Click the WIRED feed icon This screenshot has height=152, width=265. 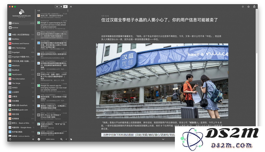coord(10,88)
